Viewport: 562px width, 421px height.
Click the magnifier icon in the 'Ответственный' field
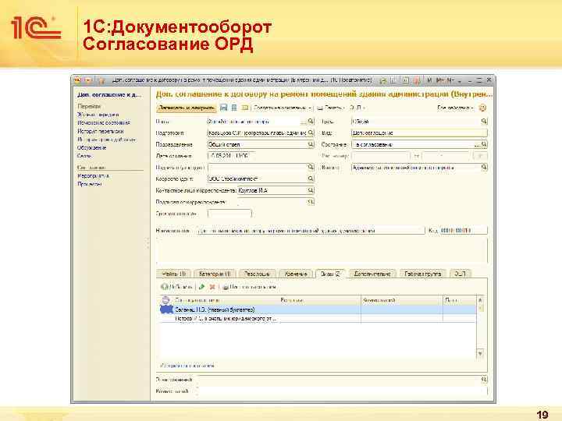point(484,379)
